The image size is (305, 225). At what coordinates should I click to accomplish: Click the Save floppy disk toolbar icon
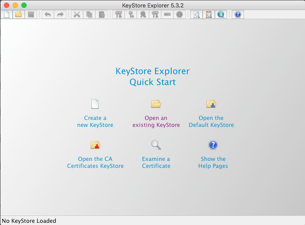click(x=31, y=14)
